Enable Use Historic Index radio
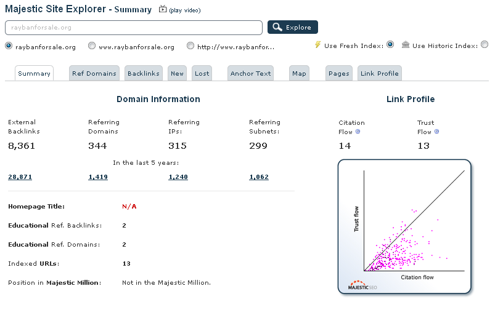This screenshot has height=310, width=495. (x=485, y=45)
